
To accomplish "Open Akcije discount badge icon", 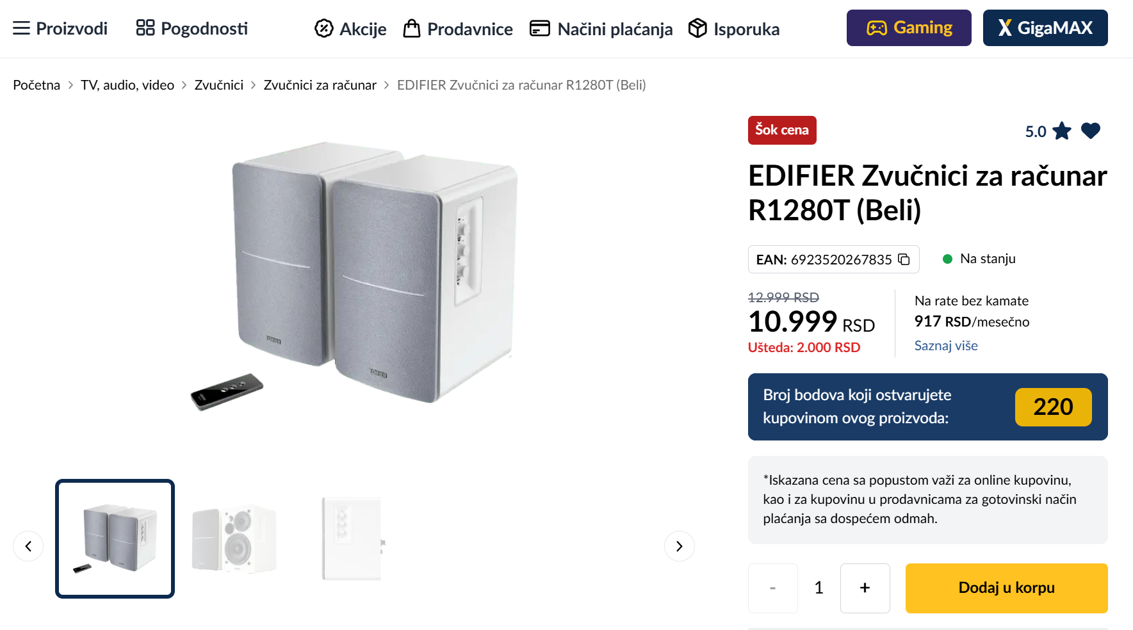I will click(x=324, y=29).
